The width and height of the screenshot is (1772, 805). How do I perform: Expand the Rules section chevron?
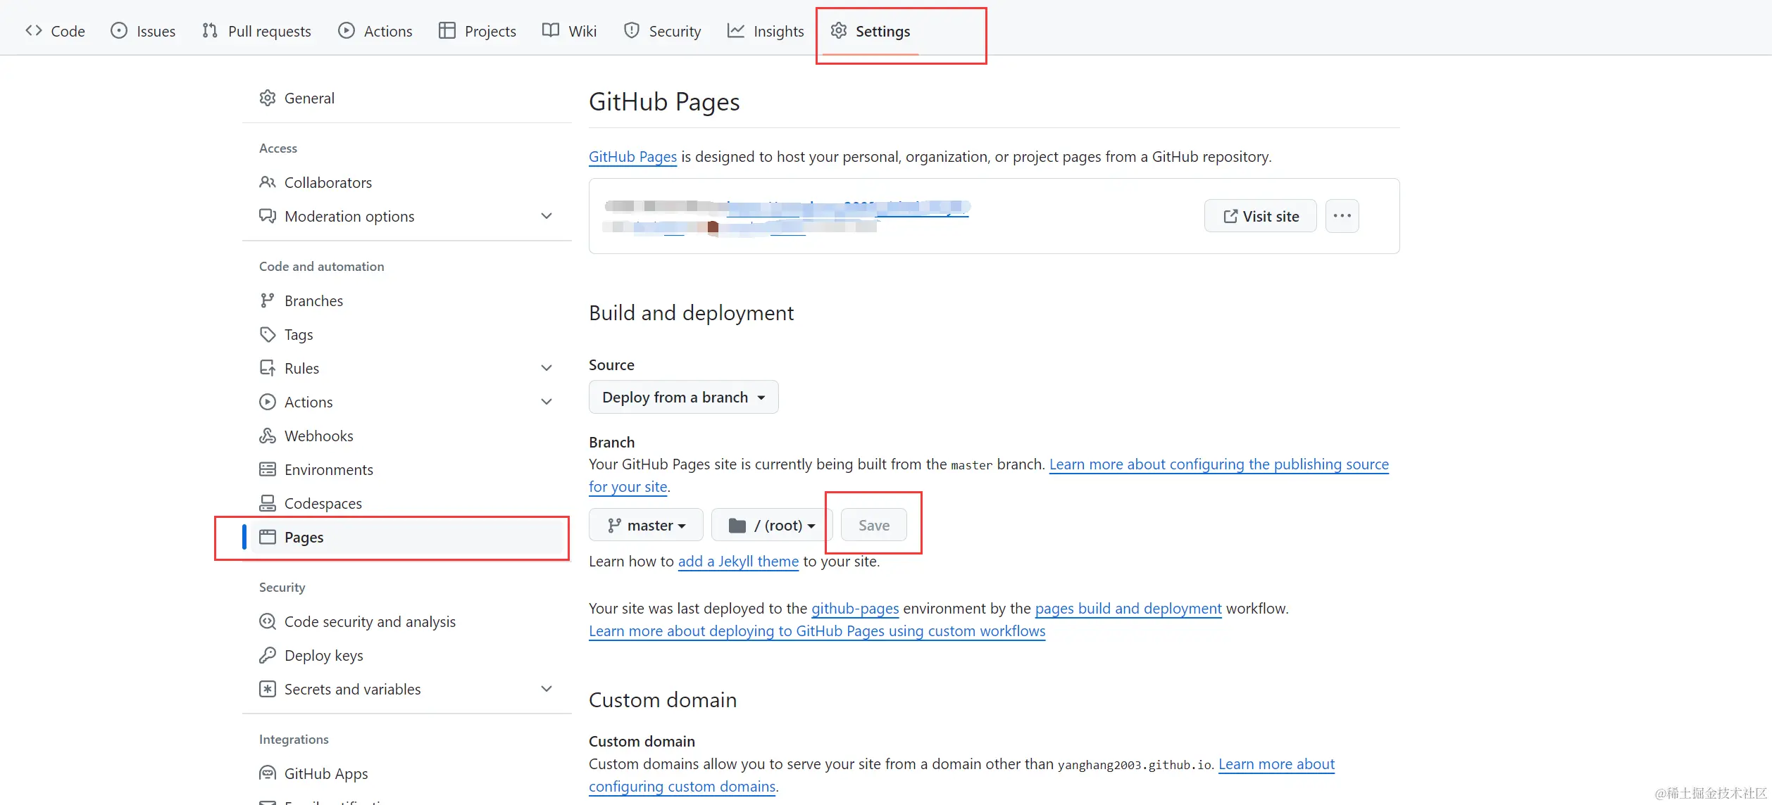tap(546, 368)
